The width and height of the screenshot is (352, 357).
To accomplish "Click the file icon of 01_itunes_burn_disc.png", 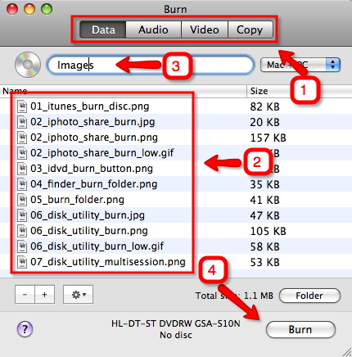I will click(x=22, y=106).
